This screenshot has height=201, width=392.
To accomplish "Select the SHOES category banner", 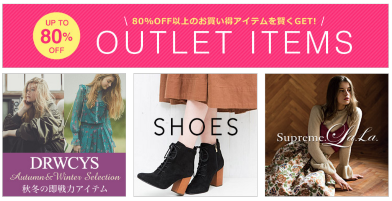I will (195, 135).
